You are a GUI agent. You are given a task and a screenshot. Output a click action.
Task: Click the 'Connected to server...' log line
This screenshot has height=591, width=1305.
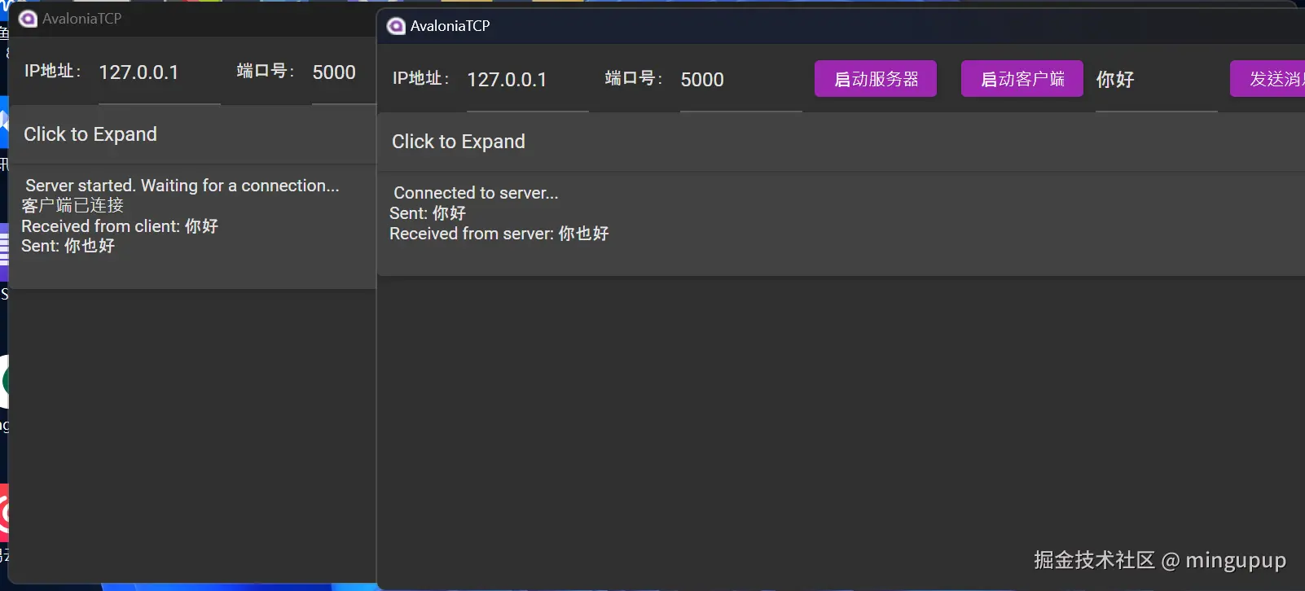(x=476, y=193)
